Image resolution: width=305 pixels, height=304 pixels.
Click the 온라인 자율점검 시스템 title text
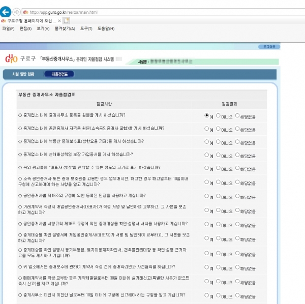tap(95, 59)
